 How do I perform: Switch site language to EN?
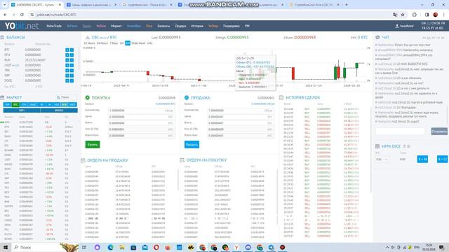click(424, 23)
